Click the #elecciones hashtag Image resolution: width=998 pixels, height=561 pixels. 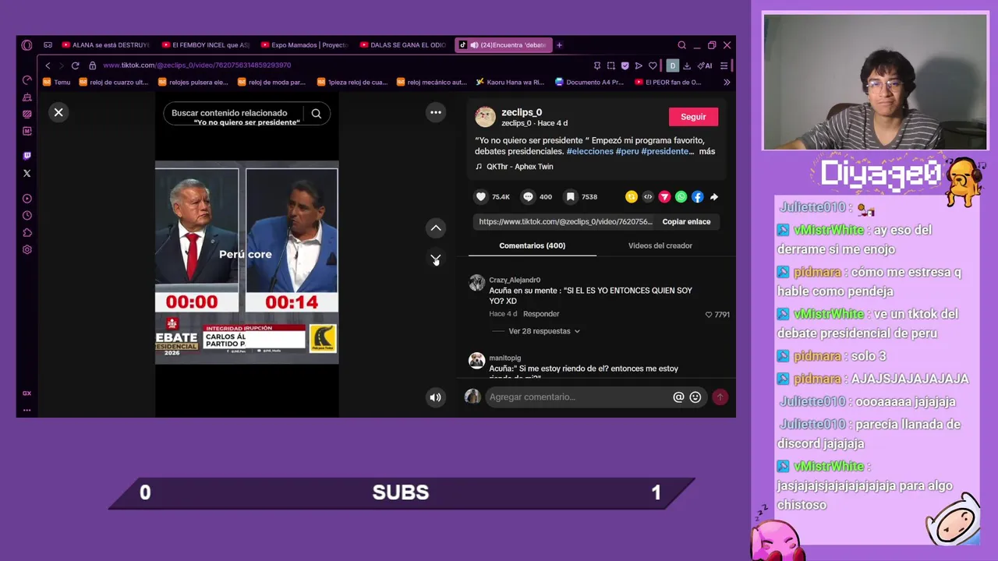coord(589,151)
